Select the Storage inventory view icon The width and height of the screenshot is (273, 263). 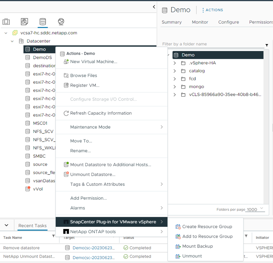coord(43,22)
